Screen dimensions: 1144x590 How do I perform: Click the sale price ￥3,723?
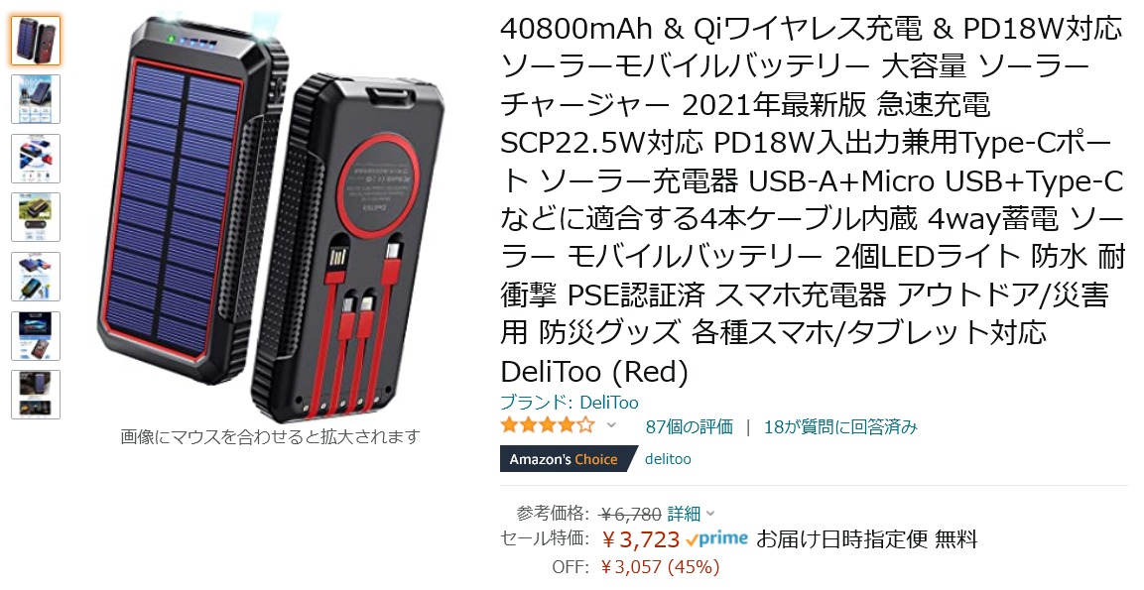[641, 539]
